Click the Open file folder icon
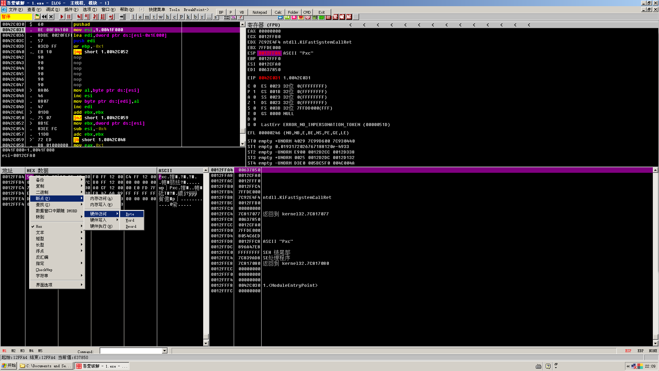Image resolution: width=659 pixels, height=371 pixels. click(x=37, y=17)
